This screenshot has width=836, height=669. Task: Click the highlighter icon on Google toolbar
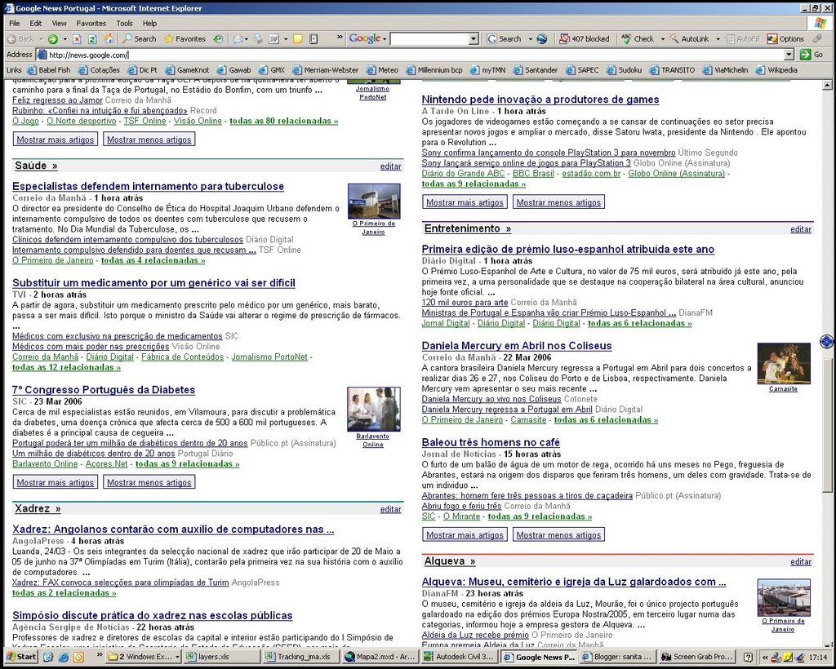(816, 39)
